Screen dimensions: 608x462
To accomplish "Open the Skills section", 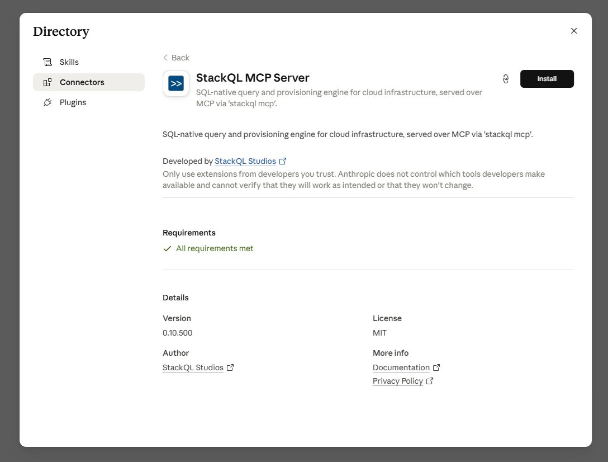I will [x=89, y=62].
